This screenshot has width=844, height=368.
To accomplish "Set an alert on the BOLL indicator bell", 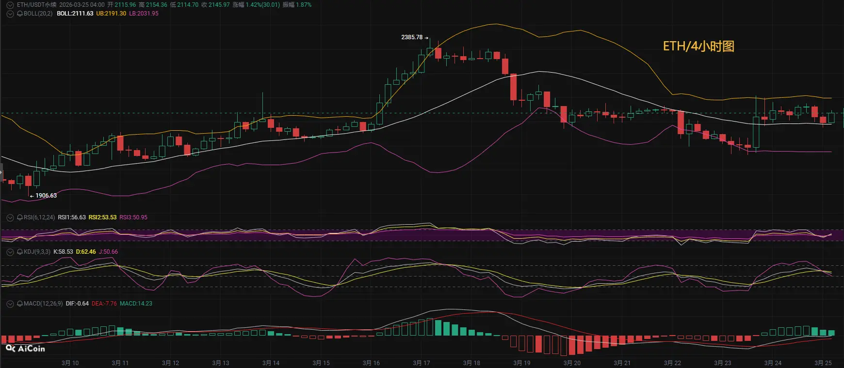I will tap(20, 14).
